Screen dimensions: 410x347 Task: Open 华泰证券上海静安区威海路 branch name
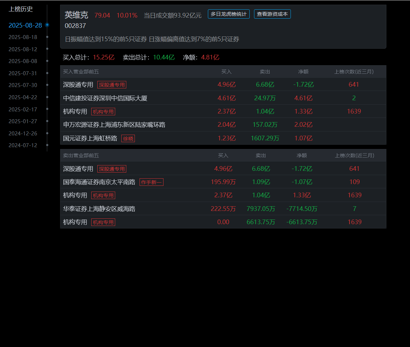pos(99,208)
